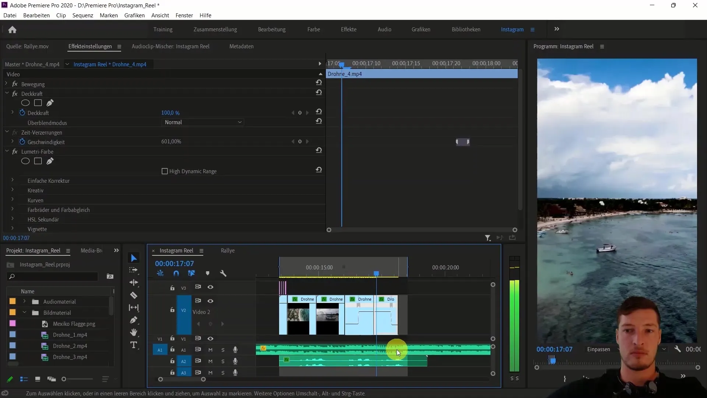Click the Home icon in the workspace bar

[12, 29]
